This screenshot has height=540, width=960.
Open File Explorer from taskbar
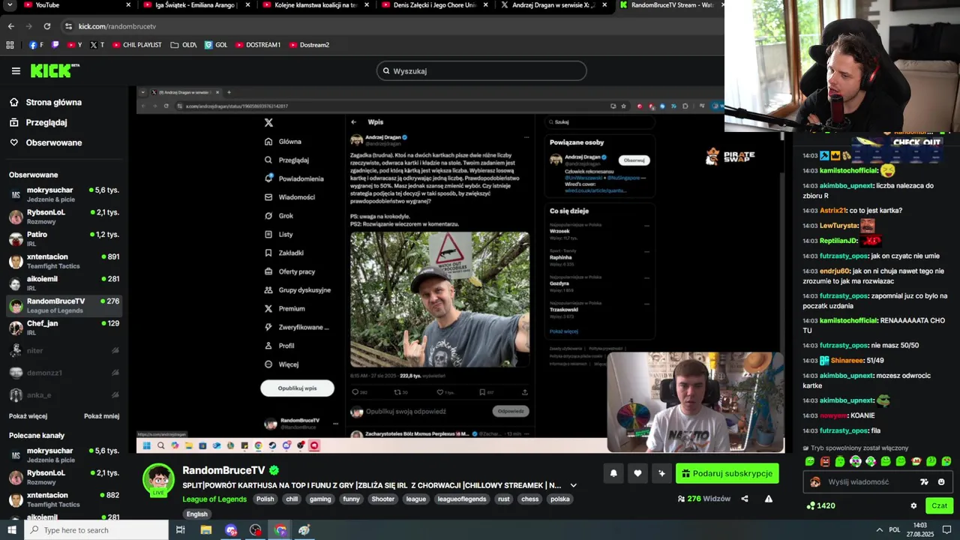(205, 530)
